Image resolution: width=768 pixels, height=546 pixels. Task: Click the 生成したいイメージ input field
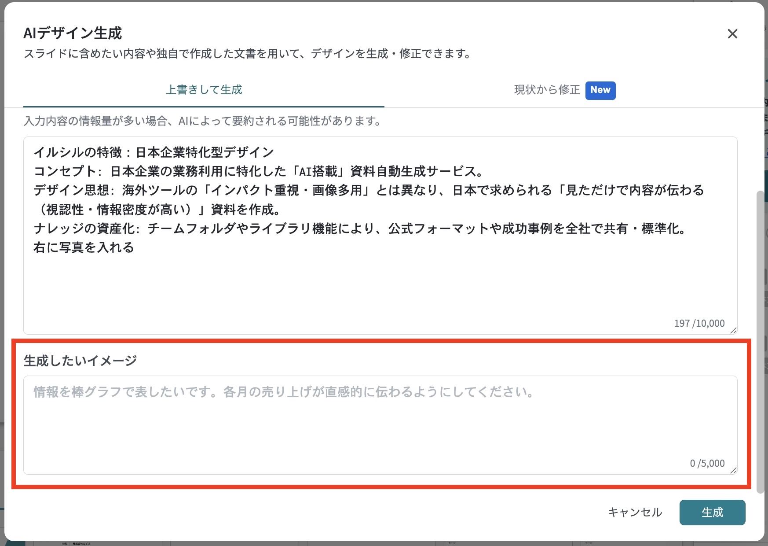pos(380,425)
